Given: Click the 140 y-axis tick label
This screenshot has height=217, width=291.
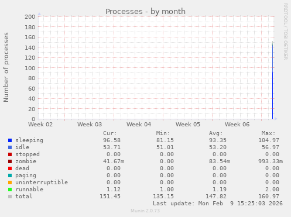Looking at the screenshot, I should click(x=30, y=47).
